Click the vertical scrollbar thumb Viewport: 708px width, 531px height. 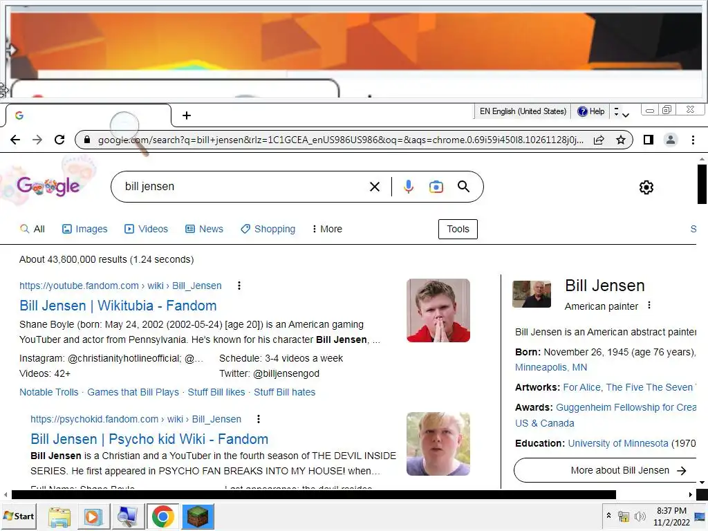pos(702,184)
